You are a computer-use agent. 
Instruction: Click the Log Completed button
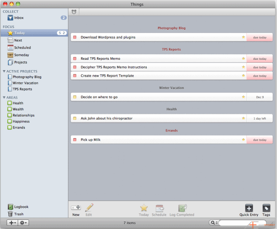[x=182, y=210]
